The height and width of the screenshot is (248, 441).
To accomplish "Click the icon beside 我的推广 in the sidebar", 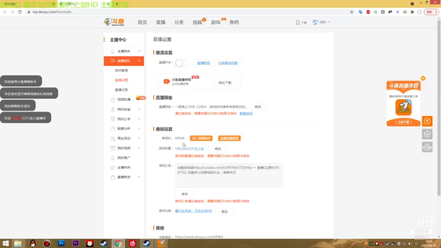I will pos(113,158).
